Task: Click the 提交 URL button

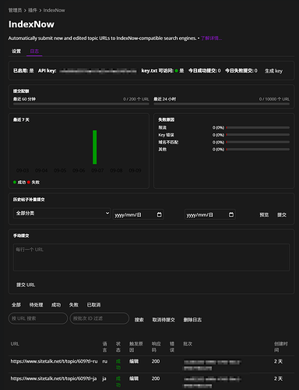Action: 26,285
